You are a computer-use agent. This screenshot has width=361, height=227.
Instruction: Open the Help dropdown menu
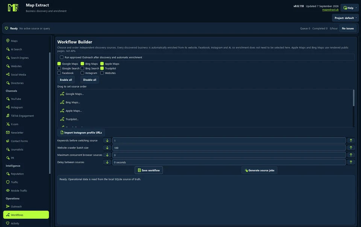coord(350,8)
